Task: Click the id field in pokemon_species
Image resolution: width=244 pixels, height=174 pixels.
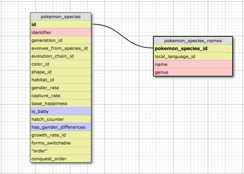Action: pyautogui.click(x=61, y=24)
